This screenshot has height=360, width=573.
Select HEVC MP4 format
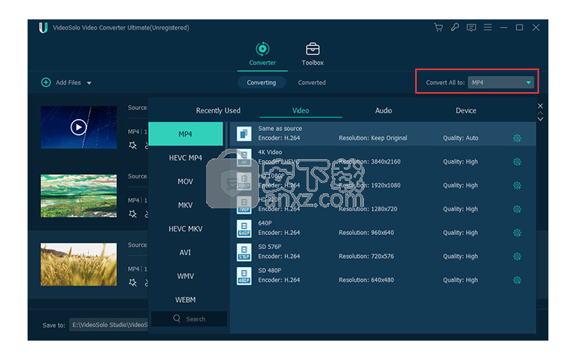[x=185, y=158]
